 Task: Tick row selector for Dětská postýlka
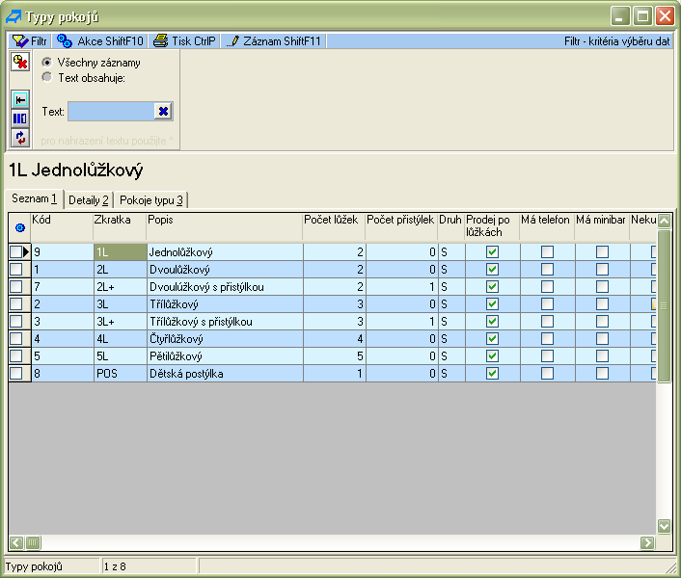tap(16, 374)
